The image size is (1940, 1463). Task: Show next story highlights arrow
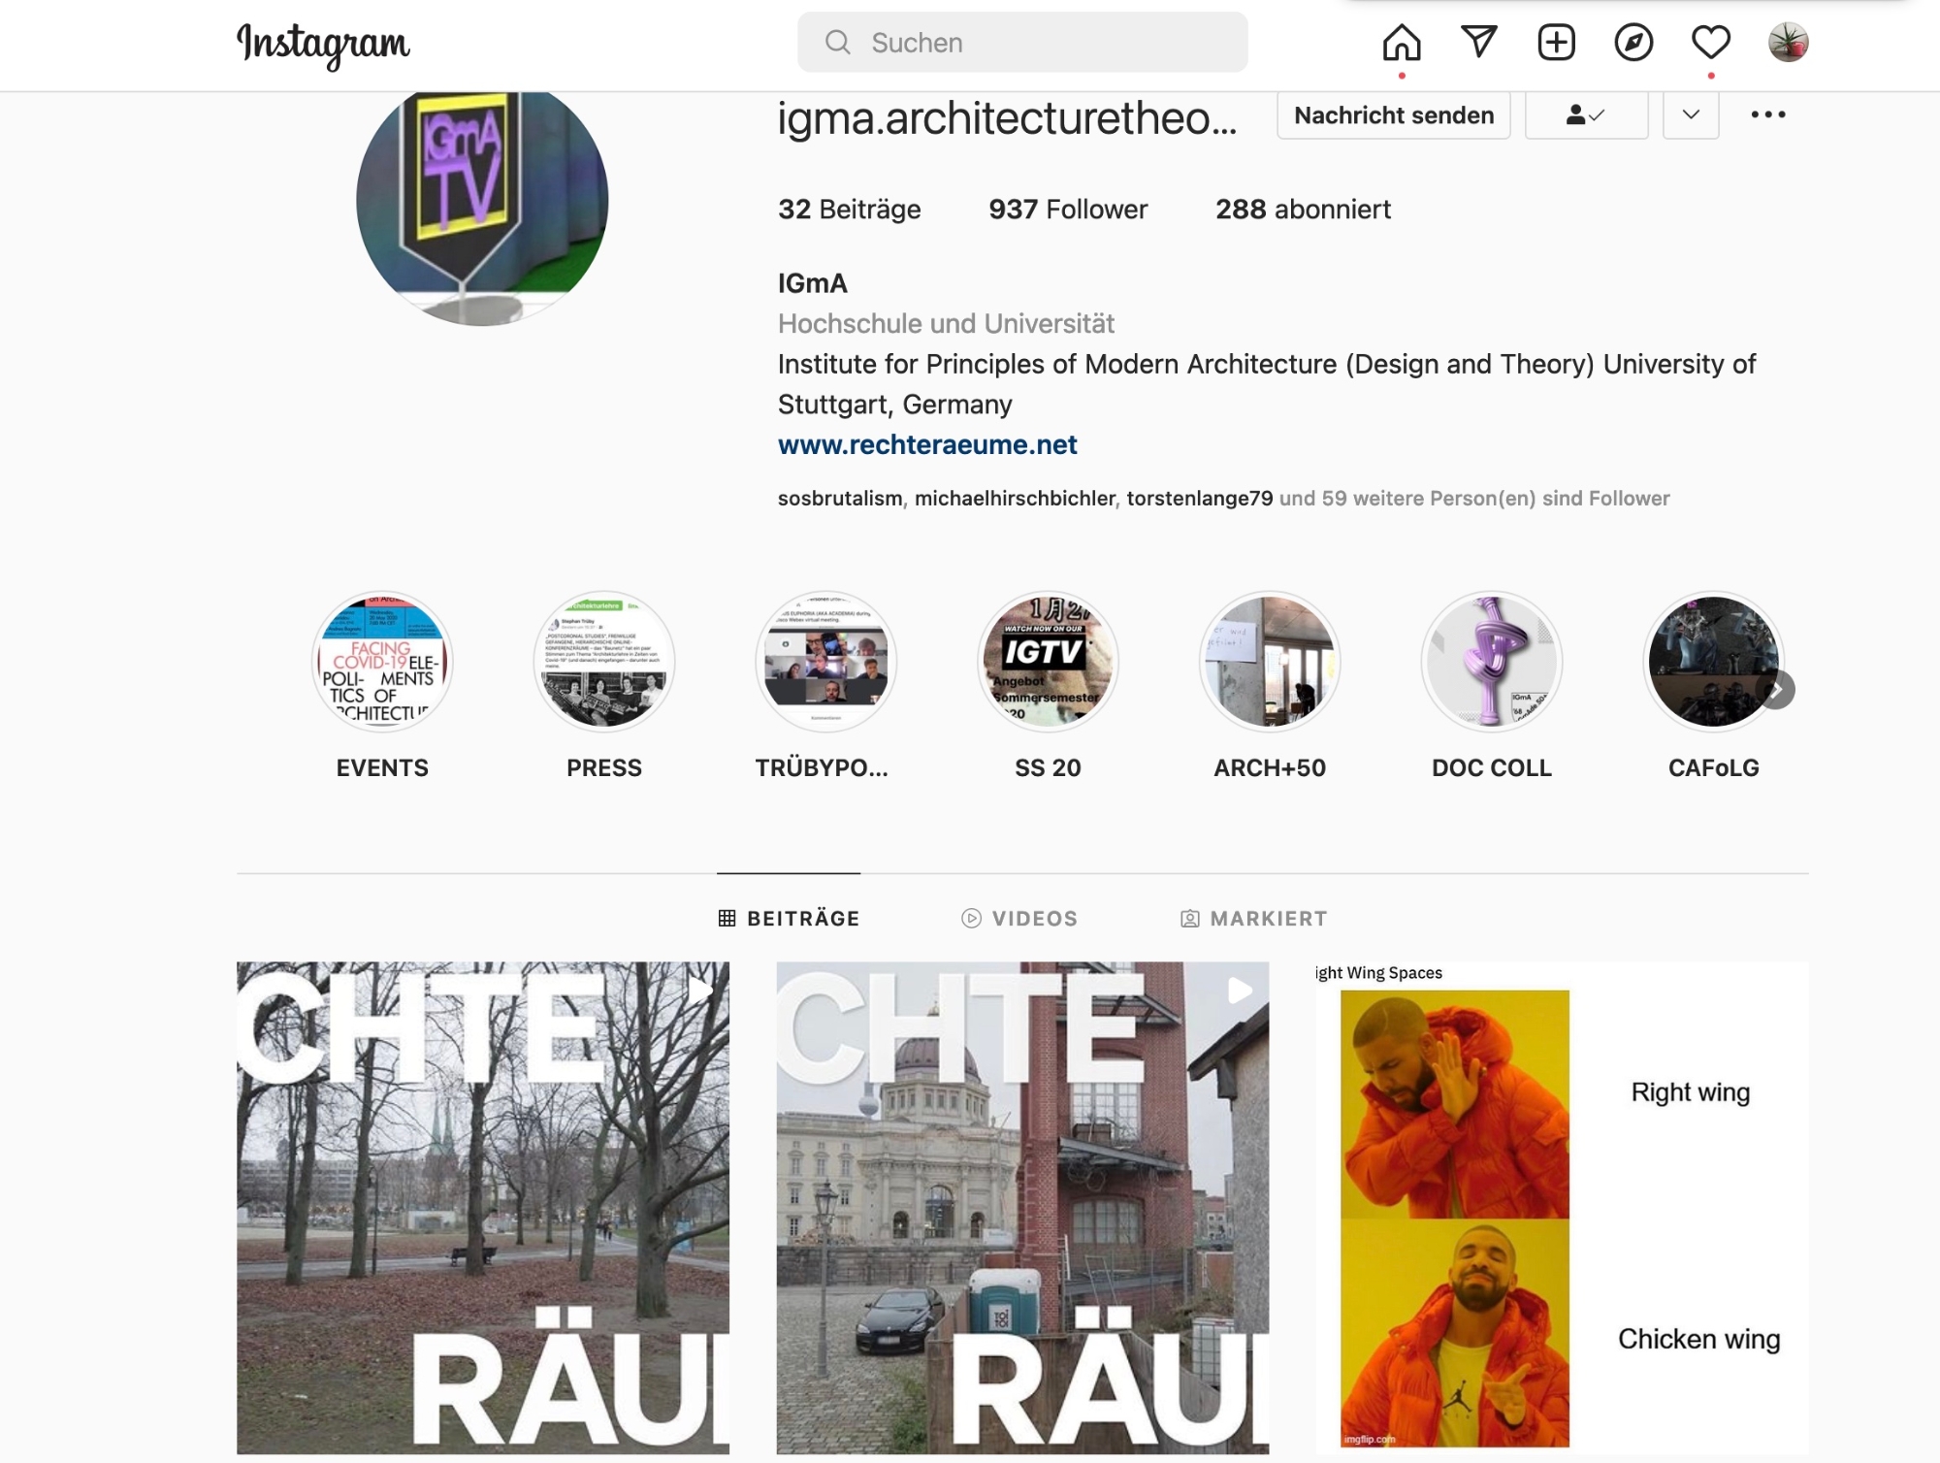pyautogui.click(x=1777, y=690)
